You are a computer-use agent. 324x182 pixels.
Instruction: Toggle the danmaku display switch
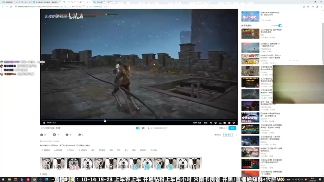[138, 128]
